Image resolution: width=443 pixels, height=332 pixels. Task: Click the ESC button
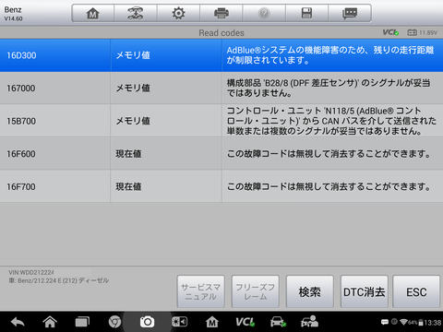point(416,291)
